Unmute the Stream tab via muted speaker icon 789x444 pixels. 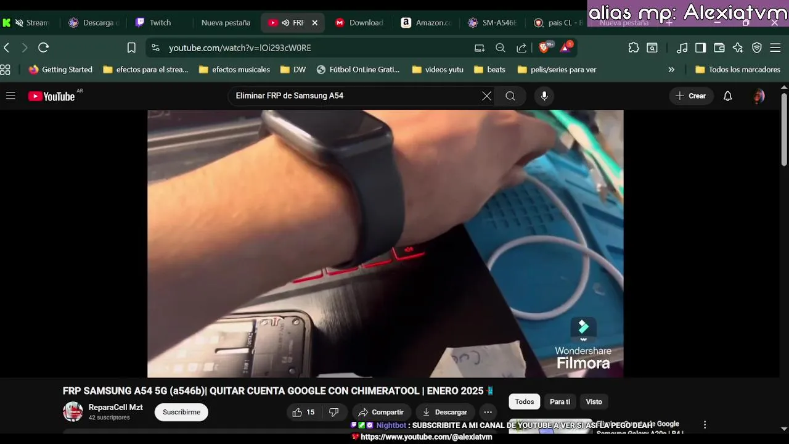tap(19, 23)
